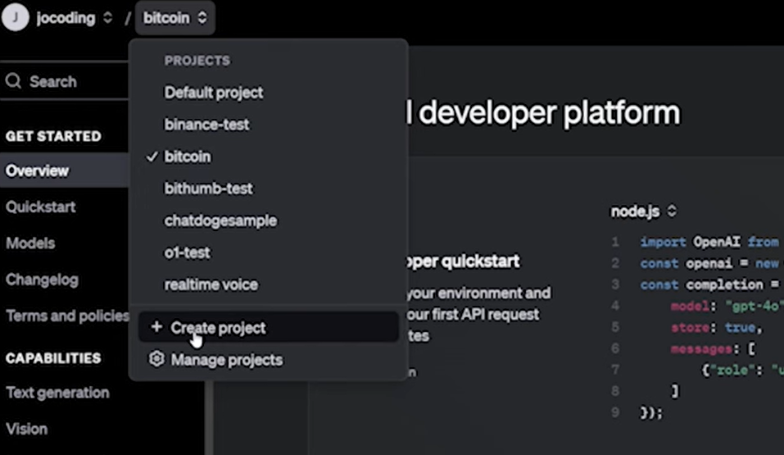Select the checked bitcoin project entry
The image size is (784, 455).
pyautogui.click(x=188, y=157)
